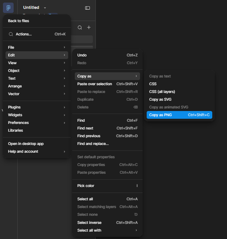The image size is (227, 239).
Task: Open the Edit submenu
Action: click(x=37, y=55)
